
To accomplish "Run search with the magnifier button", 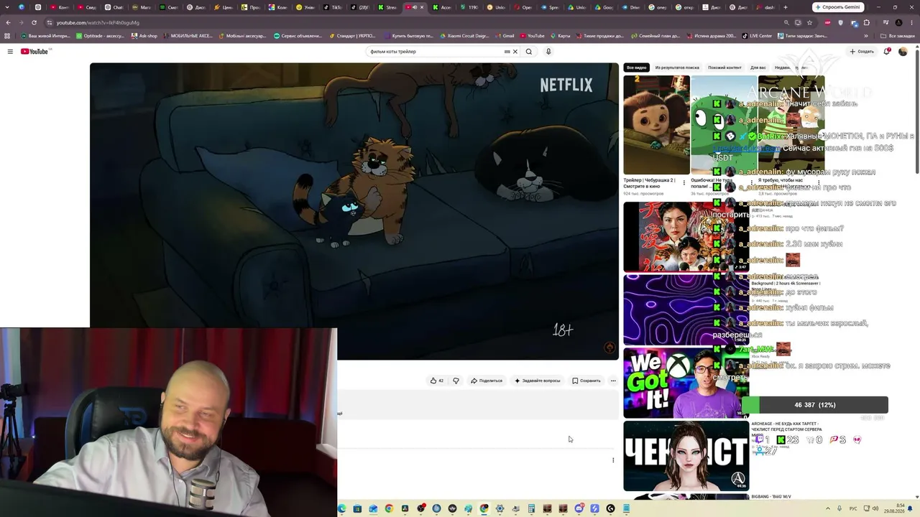I will [529, 52].
